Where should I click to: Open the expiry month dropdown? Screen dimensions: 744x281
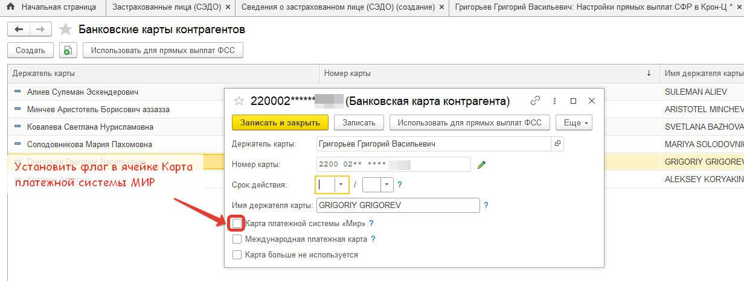click(x=342, y=185)
